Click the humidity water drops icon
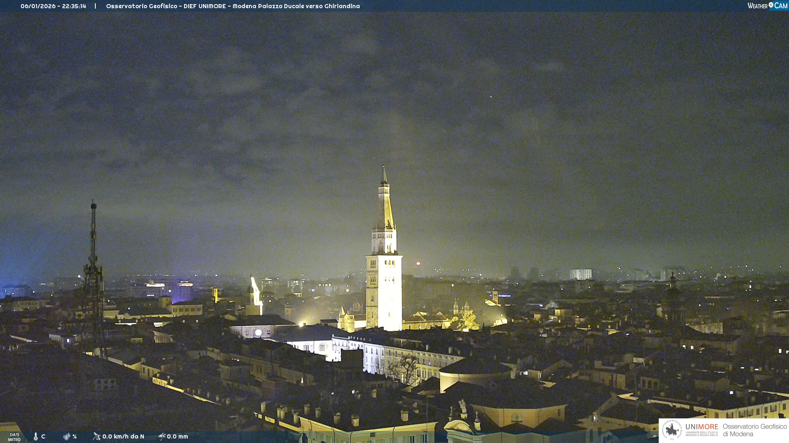 coord(67,436)
